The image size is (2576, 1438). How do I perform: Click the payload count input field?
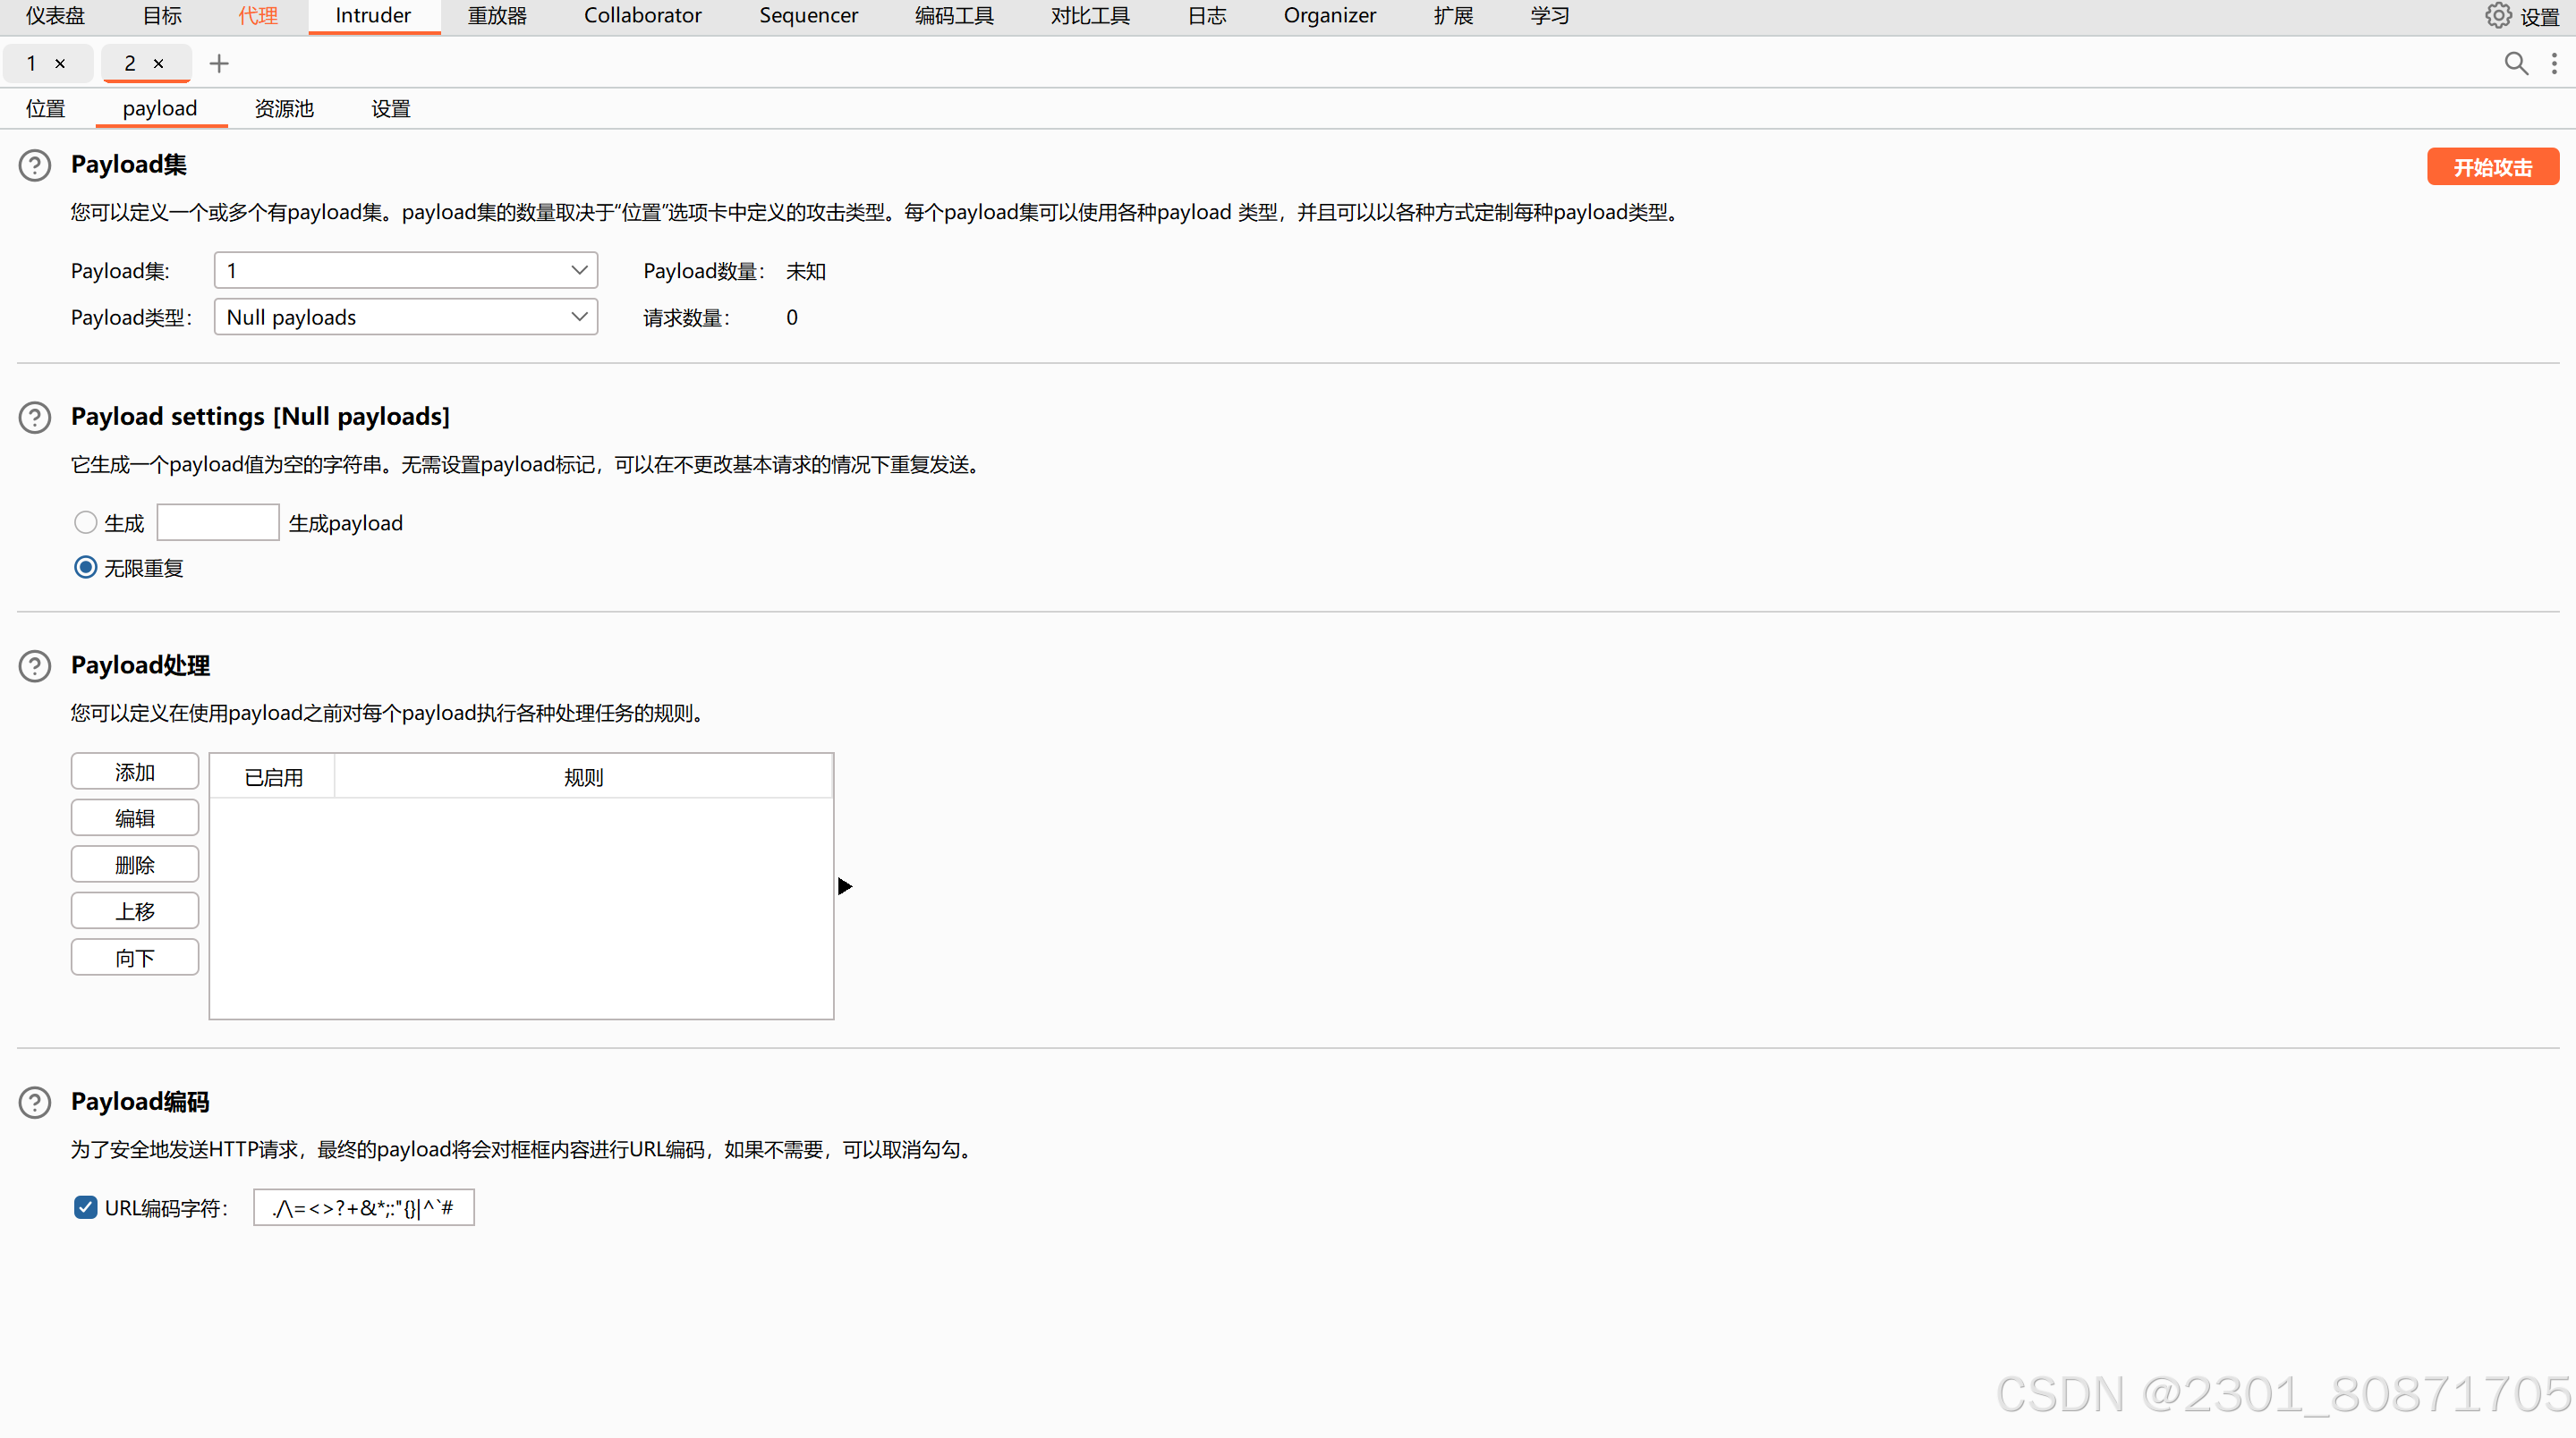click(x=218, y=522)
